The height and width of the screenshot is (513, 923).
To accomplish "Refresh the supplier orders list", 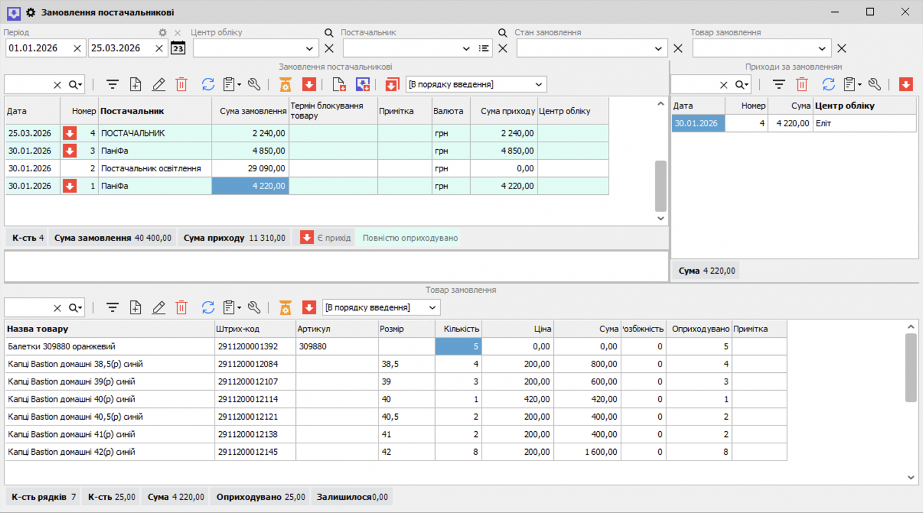I will (x=208, y=85).
